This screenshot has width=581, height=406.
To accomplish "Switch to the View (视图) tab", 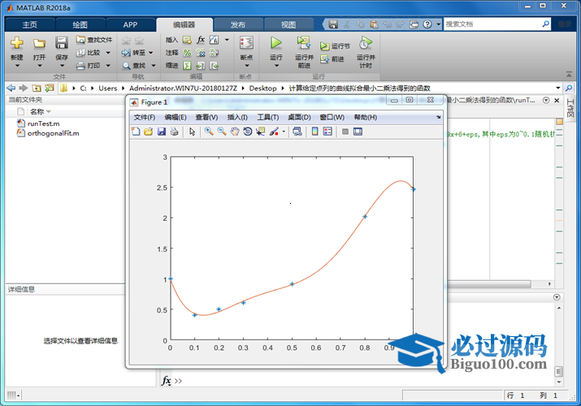I will click(288, 25).
